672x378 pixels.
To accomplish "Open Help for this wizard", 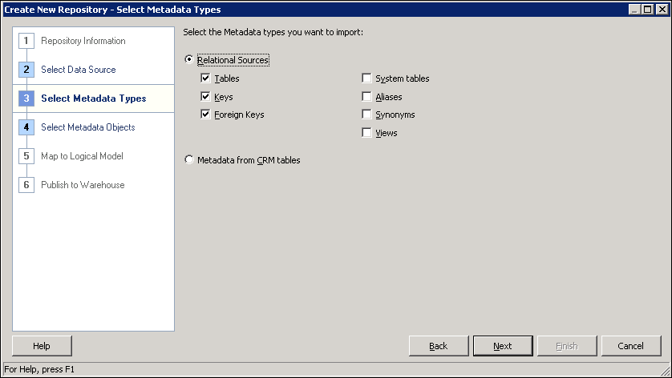I will pos(42,346).
